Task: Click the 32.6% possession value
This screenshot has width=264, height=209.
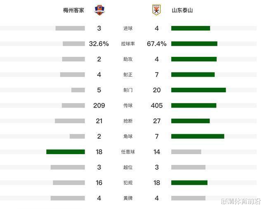Action: click(99, 44)
